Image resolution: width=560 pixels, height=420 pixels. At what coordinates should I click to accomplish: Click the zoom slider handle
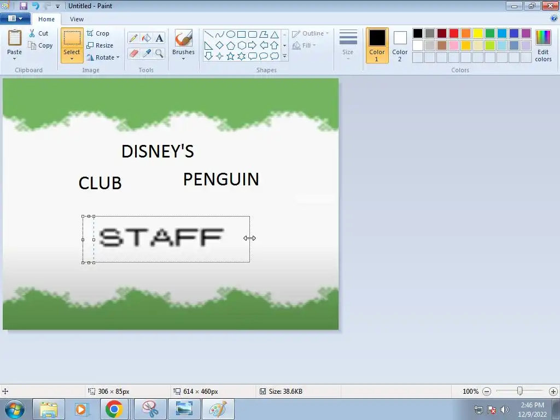[x=520, y=392]
